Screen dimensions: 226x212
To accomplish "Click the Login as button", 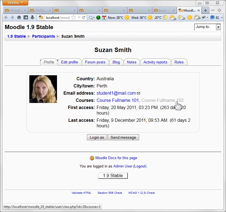I will pos(97,137).
